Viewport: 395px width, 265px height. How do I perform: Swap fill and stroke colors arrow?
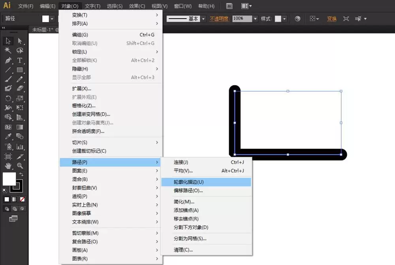tap(21, 174)
